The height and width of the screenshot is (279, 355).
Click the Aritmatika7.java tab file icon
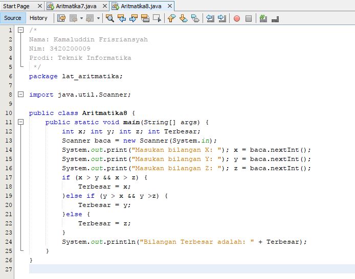point(50,6)
